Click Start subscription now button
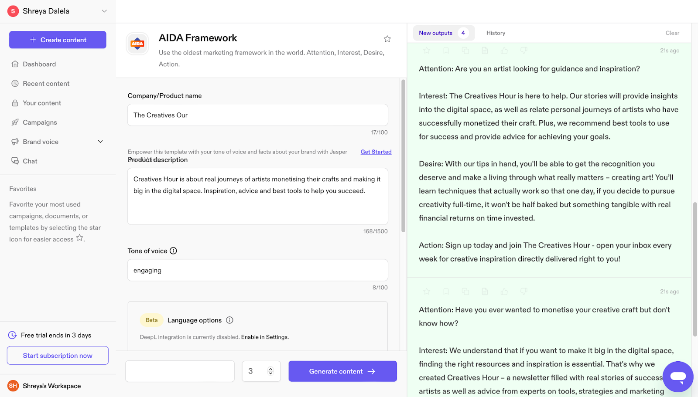This screenshot has height=397, width=698. pyautogui.click(x=58, y=356)
